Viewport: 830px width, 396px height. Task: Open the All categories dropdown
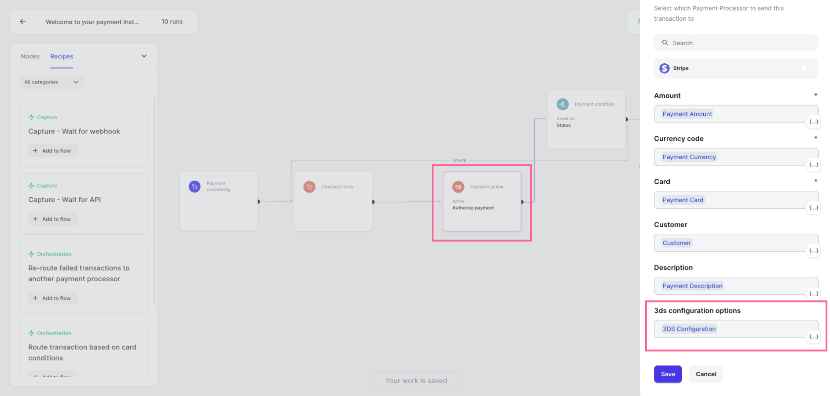[51, 82]
